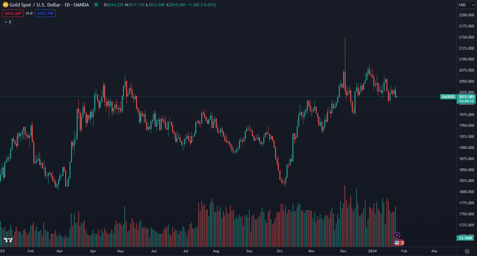Click the change value +1.350 (+0.07%)
This screenshot has height=256, width=477.
[202, 5]
